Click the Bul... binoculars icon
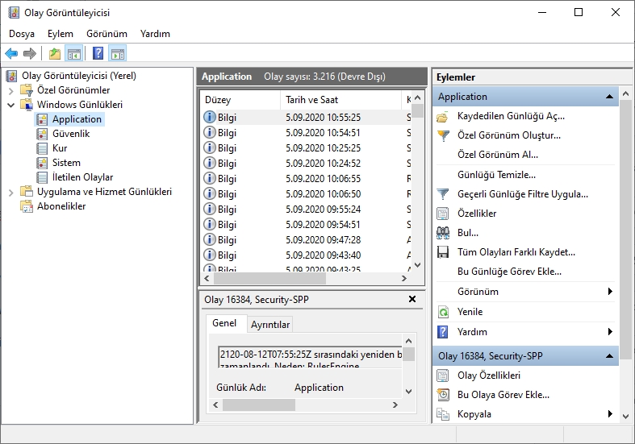Image resolution: width=635 pixels, height=444 pixels. tap(443, 233)
